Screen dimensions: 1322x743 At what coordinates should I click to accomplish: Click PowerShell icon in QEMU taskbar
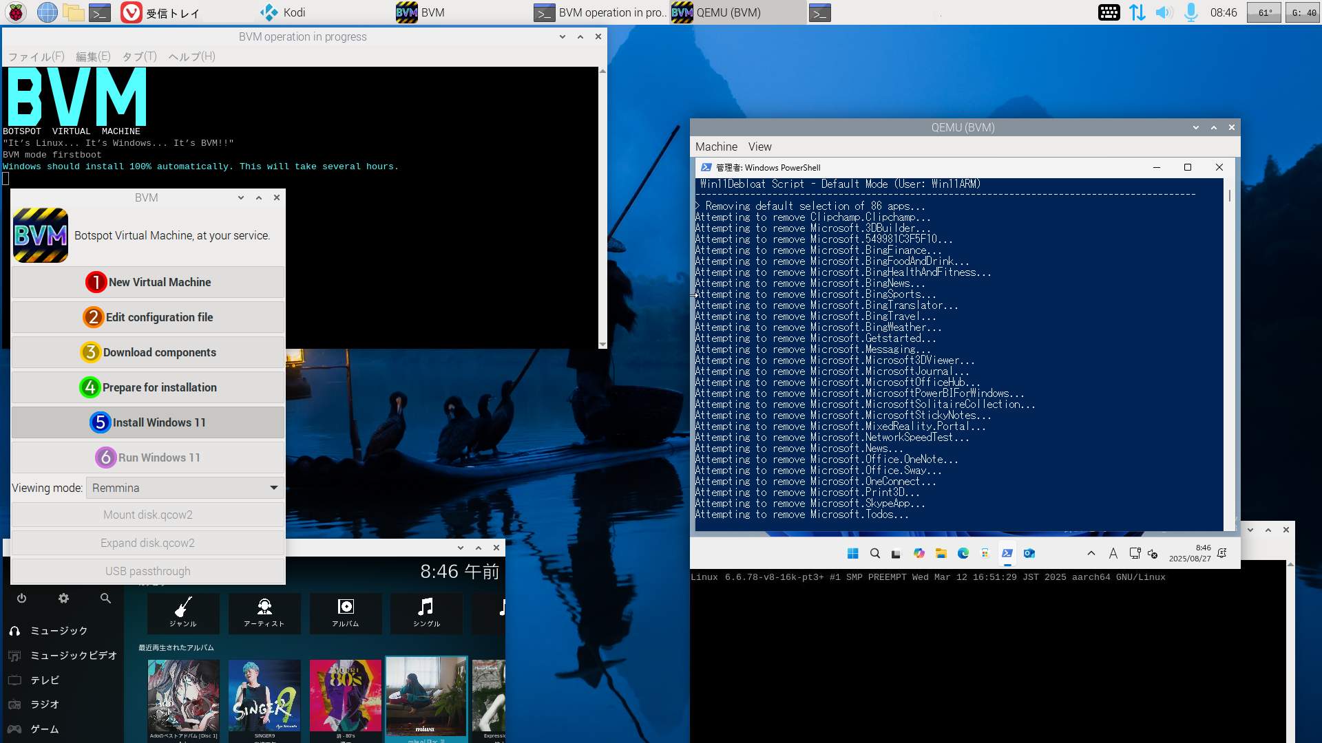(1007, 554)
